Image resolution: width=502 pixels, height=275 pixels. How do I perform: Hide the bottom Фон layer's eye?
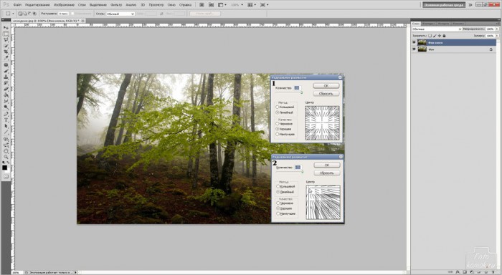414,49
